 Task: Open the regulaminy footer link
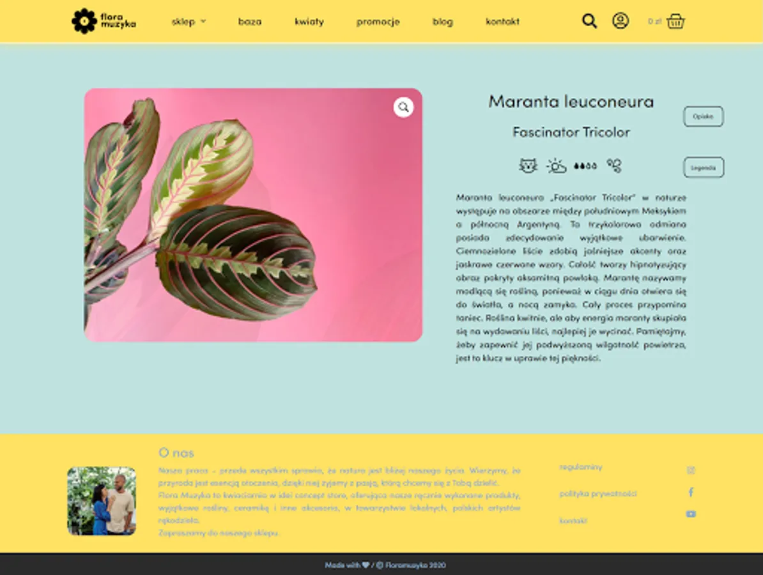click(x=580, y=467)
